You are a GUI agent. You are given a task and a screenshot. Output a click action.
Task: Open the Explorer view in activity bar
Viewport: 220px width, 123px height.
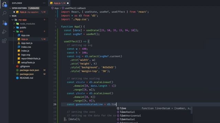[x=4, y=4]
